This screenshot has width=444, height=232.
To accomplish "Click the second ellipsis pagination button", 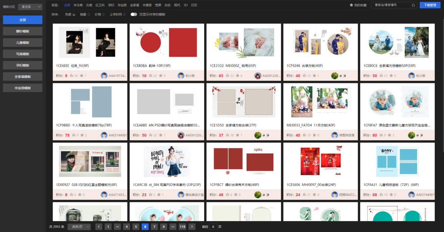I will coord(173,227).
